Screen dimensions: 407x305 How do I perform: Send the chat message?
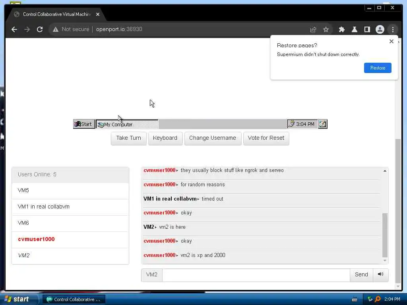361,275
